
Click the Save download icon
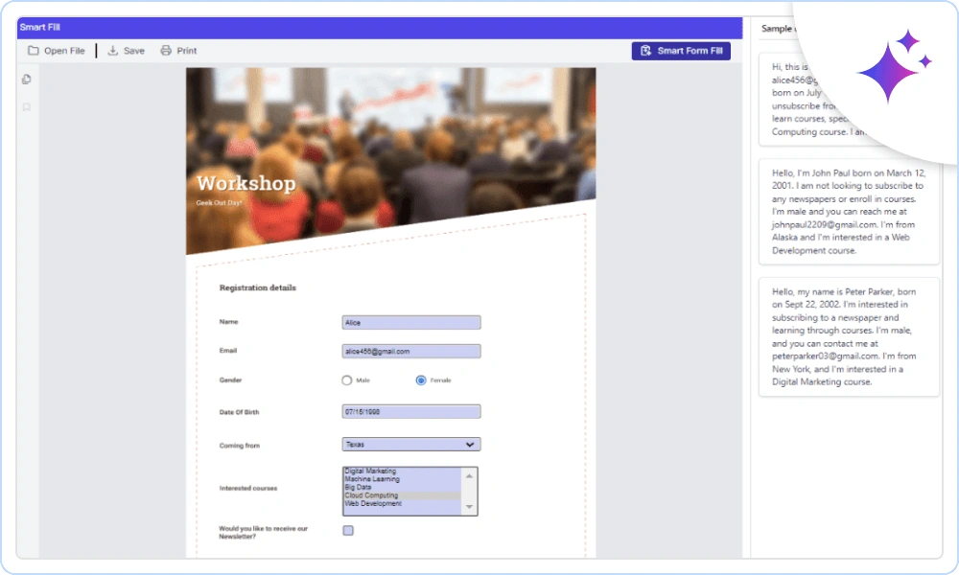[114, 50]
